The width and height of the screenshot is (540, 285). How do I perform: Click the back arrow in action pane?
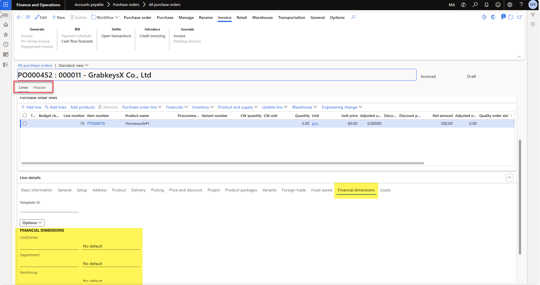tap(19, 17)
